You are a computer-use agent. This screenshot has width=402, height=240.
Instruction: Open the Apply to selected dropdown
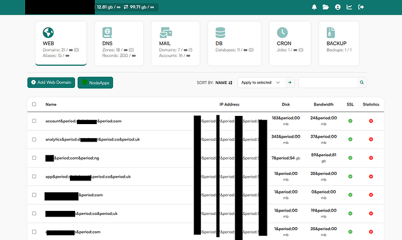coord(261,83)
